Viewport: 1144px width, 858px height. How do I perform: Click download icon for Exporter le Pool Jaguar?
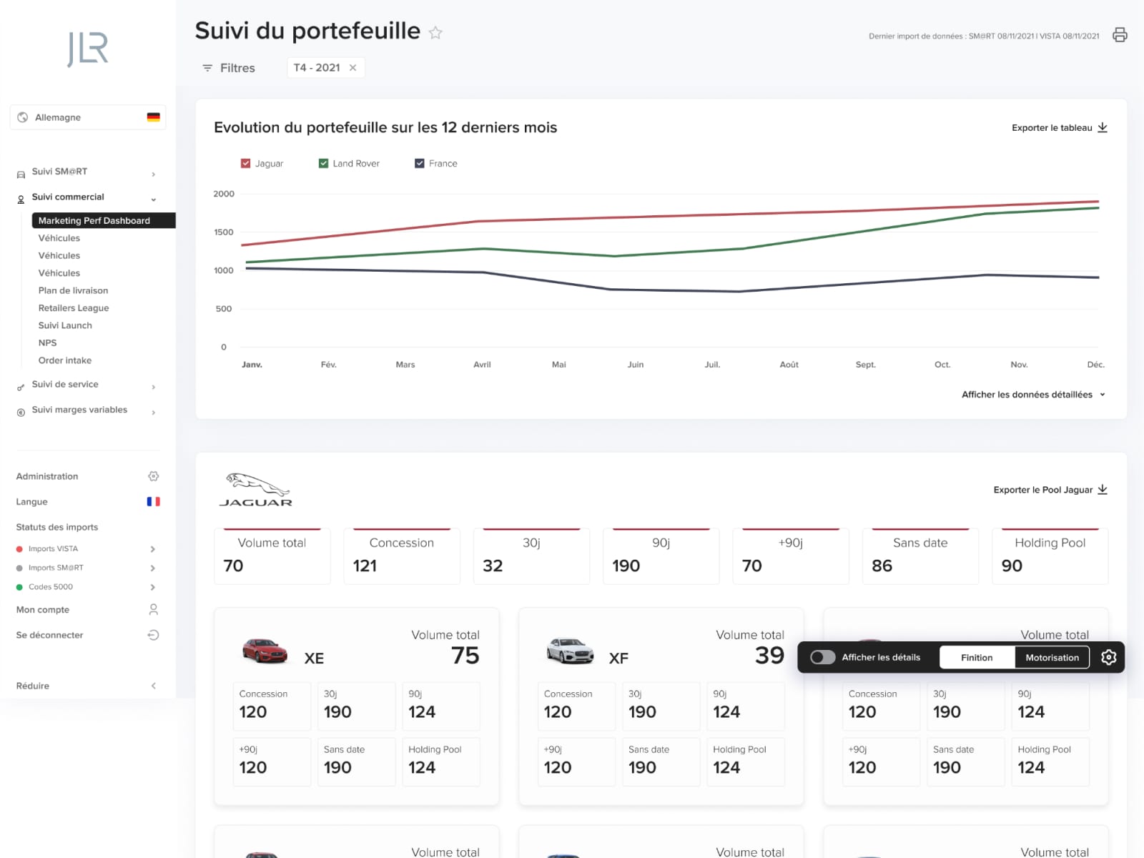coord(1103,489)
